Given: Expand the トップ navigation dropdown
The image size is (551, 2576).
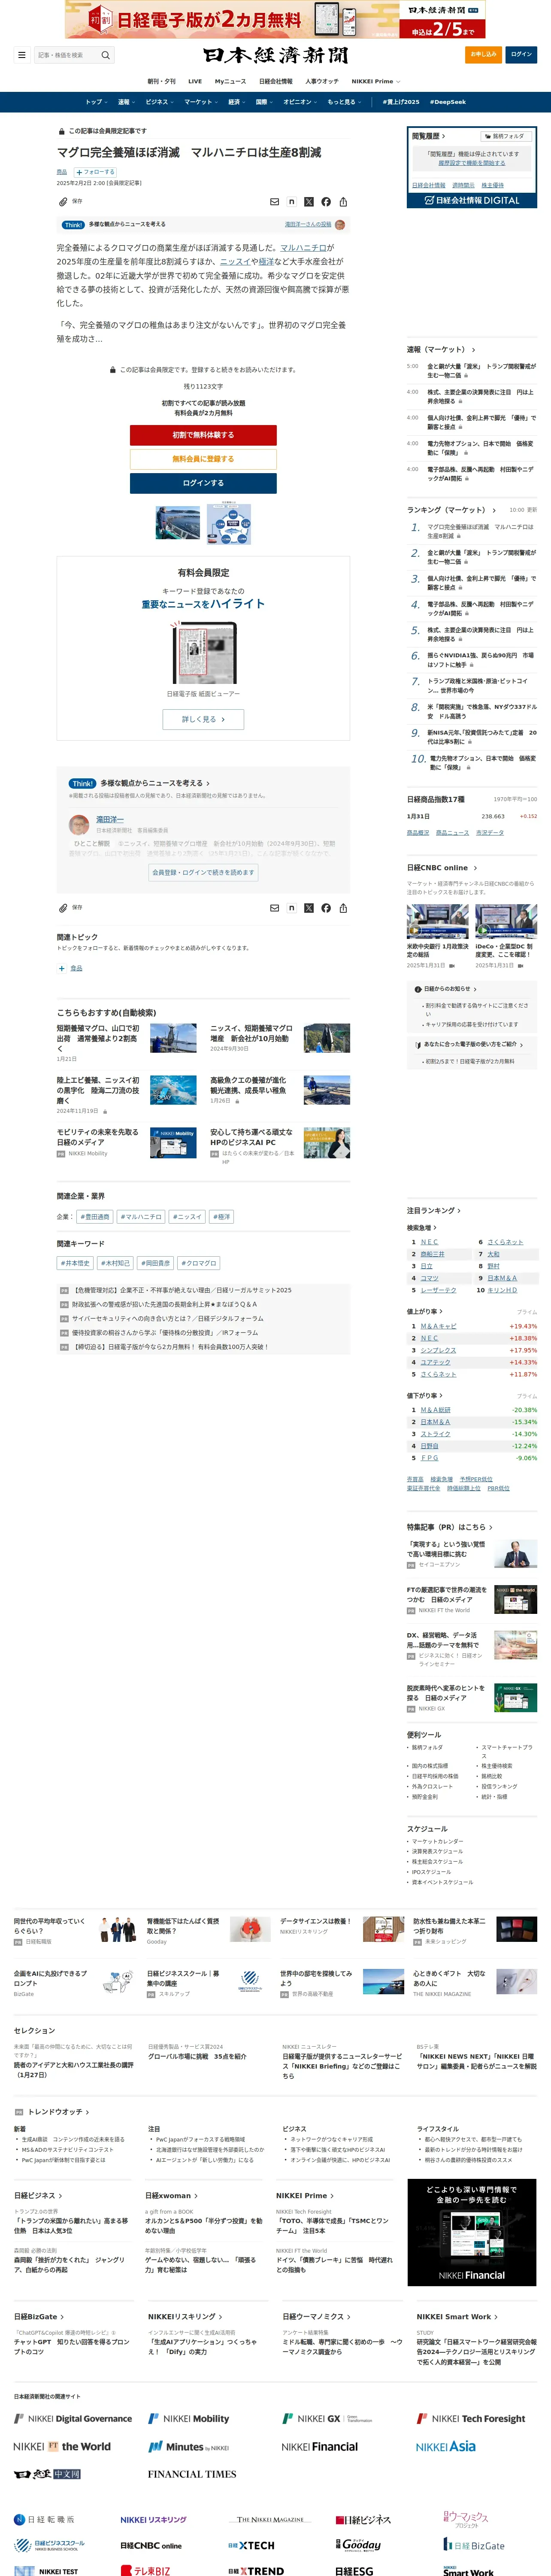Looking at the screenshot, I should tap(96, 102).
